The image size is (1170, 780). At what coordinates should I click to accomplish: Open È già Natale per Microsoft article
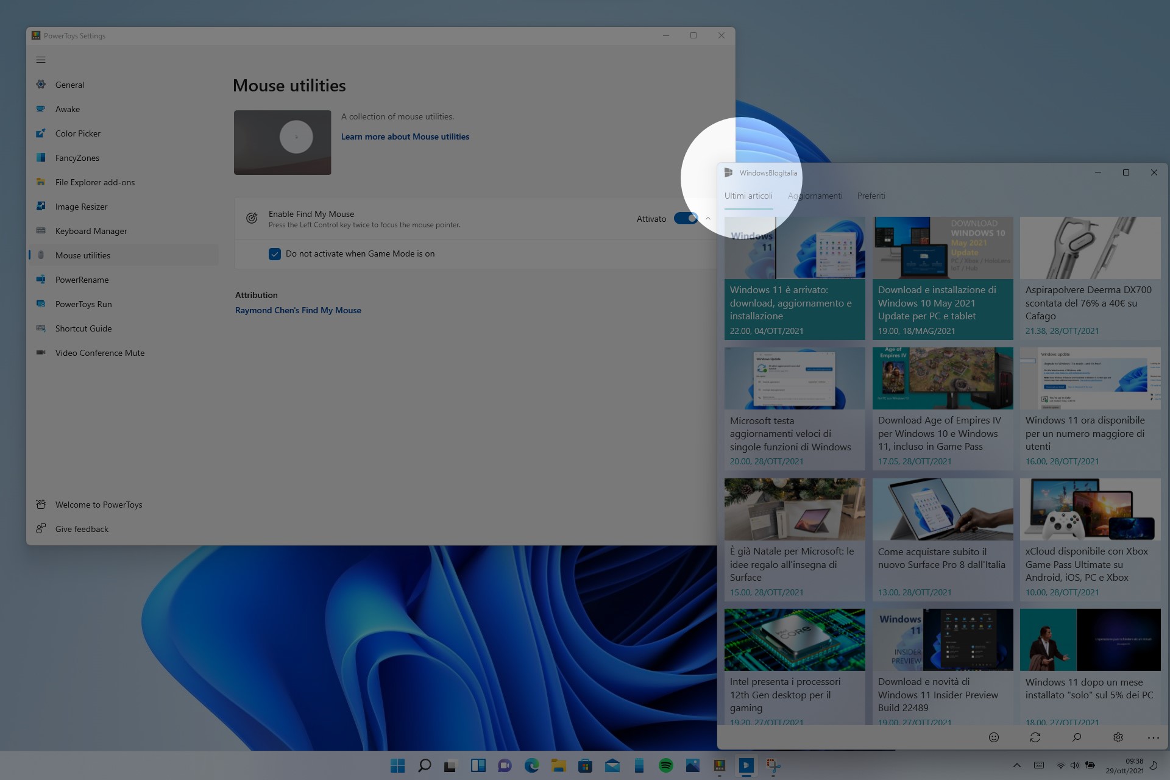click(x=795, y=540)
